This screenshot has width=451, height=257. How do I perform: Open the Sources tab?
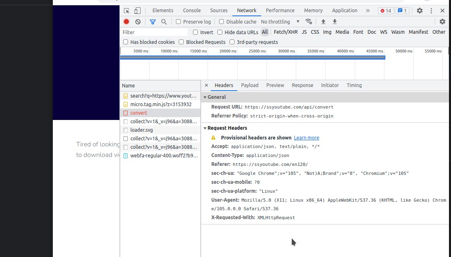coord(219,10)
